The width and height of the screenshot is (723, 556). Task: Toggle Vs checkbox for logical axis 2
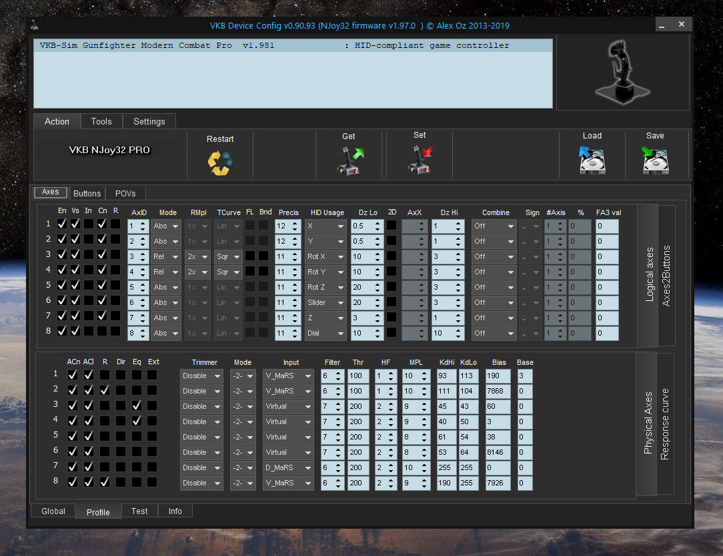[x=75, y=239]
